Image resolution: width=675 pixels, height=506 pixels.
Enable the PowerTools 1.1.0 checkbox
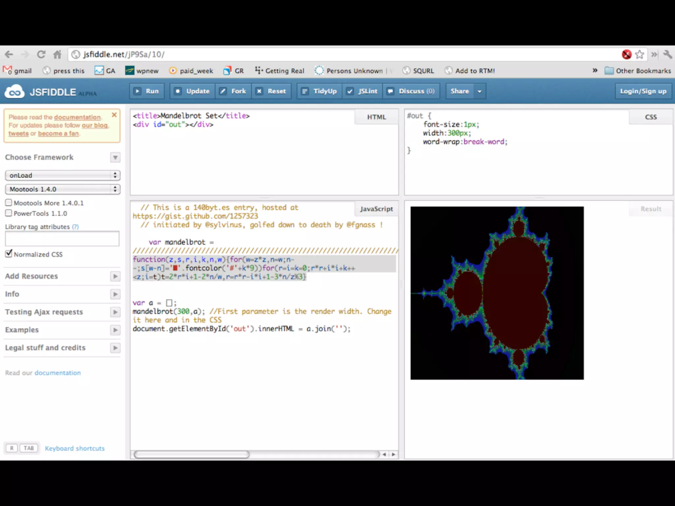pos(9,213)
